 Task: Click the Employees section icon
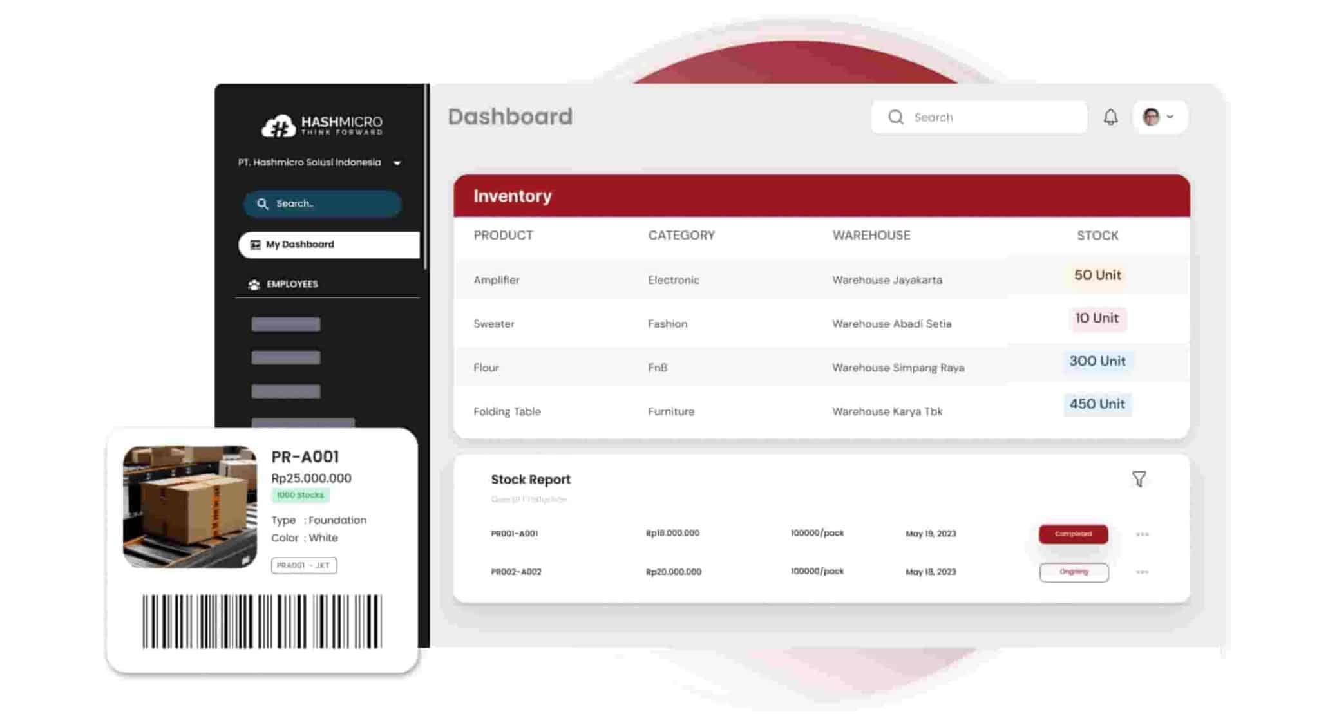(254, 283)
